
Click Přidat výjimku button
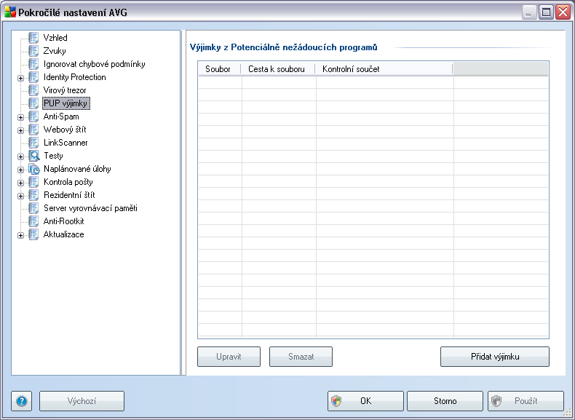[x=495, y=357]
